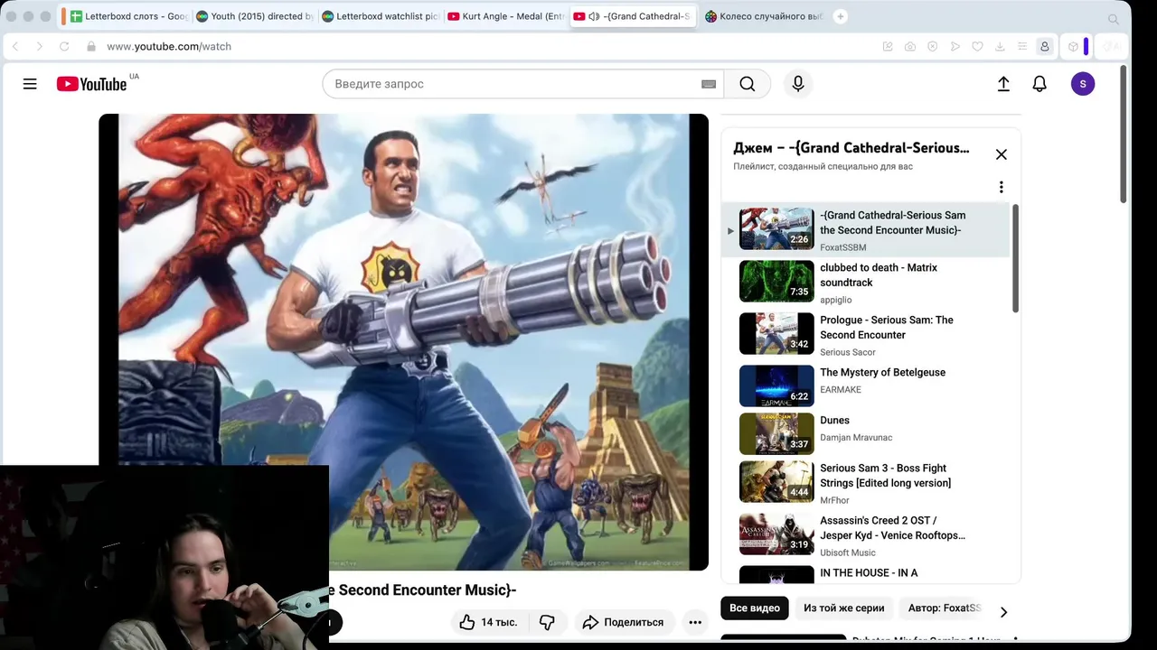
Task: Play clubbed to death - Matrix soundtrack
Action: tap(865, 282)
